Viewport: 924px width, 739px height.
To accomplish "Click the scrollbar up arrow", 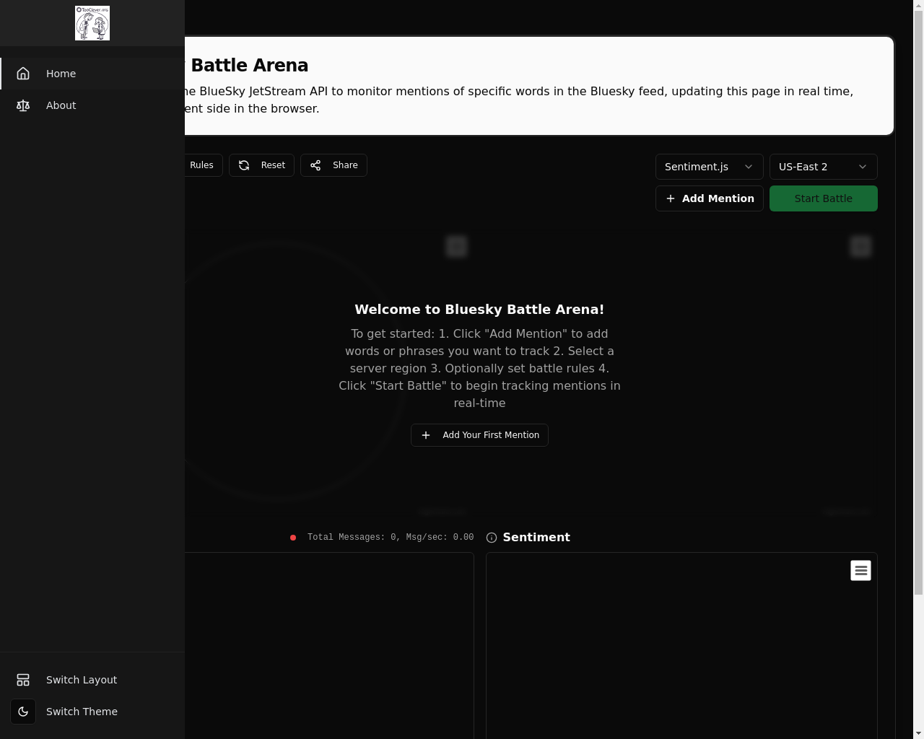I will tap(918, 6).
